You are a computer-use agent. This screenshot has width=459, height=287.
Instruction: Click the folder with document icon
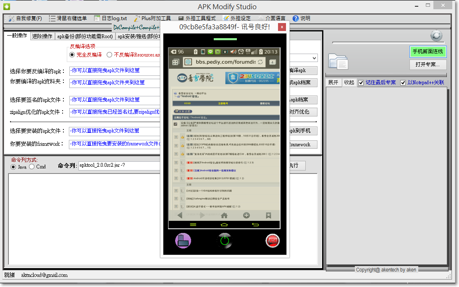(338, 61)
